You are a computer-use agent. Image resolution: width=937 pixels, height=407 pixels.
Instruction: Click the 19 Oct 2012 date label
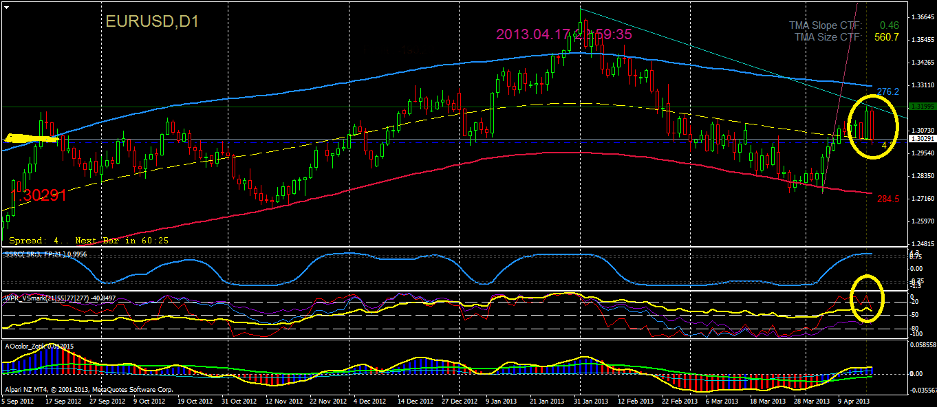tap(195, 401)
